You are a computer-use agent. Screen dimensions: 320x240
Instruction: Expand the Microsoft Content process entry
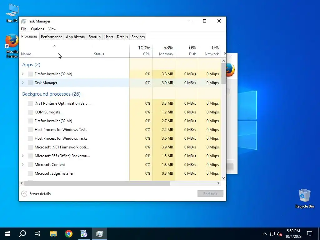[22, 165]
